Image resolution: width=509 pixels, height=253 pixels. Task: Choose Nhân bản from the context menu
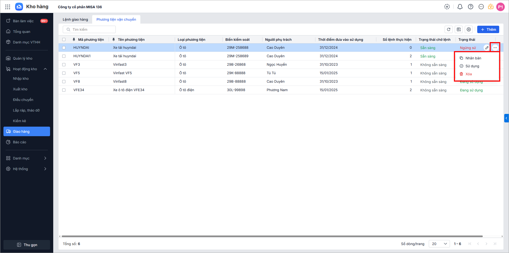pos(473,58)
